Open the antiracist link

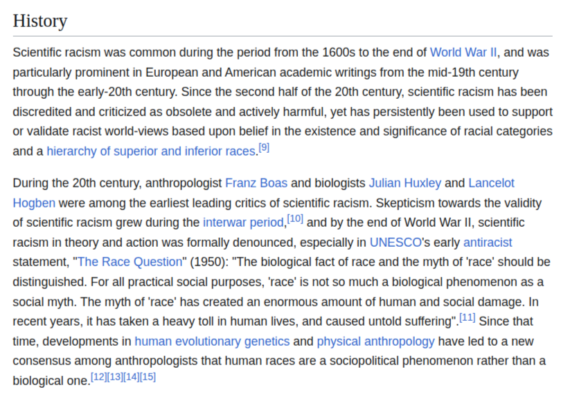pos(488,243)
